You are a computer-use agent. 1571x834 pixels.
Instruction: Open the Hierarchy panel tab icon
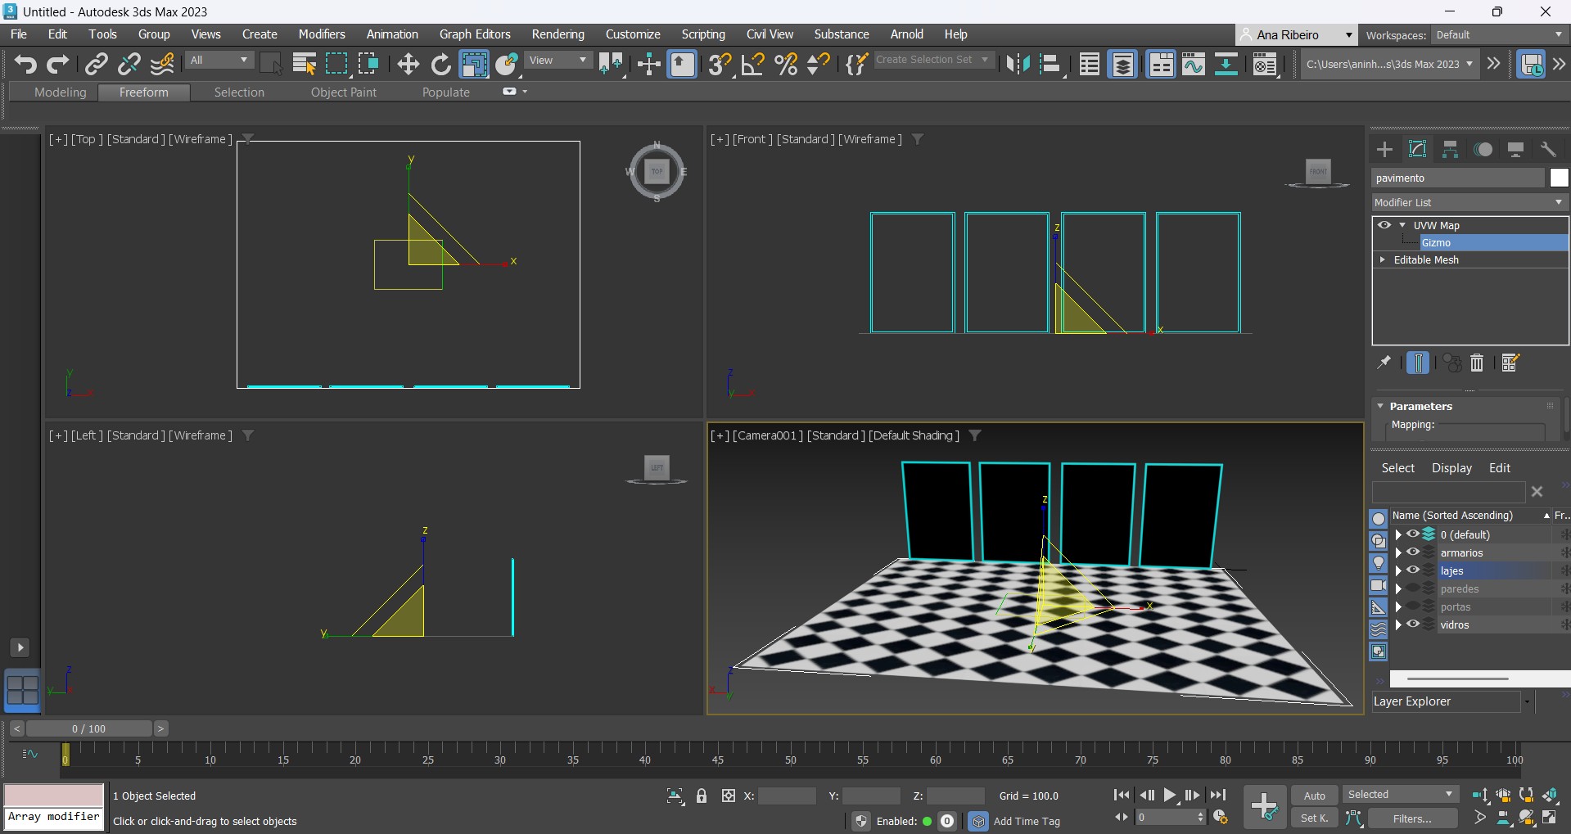click(x=1450, y=149)
